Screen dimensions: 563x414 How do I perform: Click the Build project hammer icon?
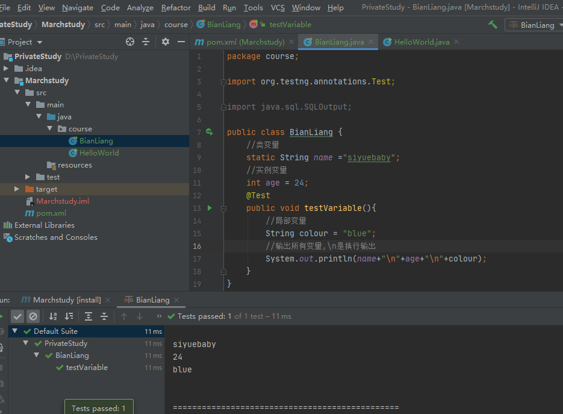pos(493,25)
